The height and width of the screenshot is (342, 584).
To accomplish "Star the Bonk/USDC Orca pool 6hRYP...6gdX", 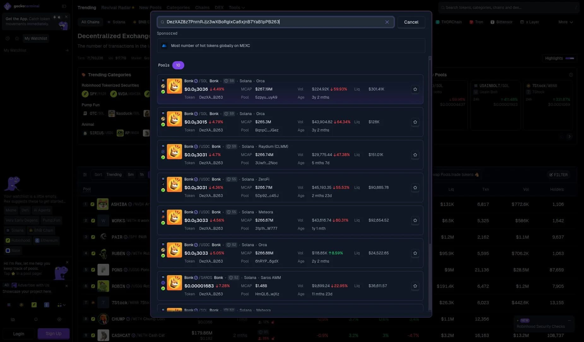I will pos(415,253).
